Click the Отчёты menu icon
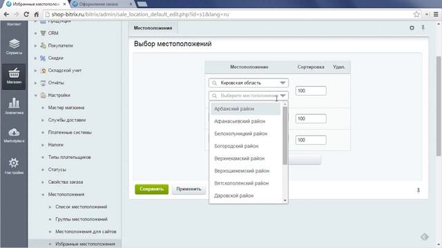Viewport: 442px width, 248px height. pos(43,83)
